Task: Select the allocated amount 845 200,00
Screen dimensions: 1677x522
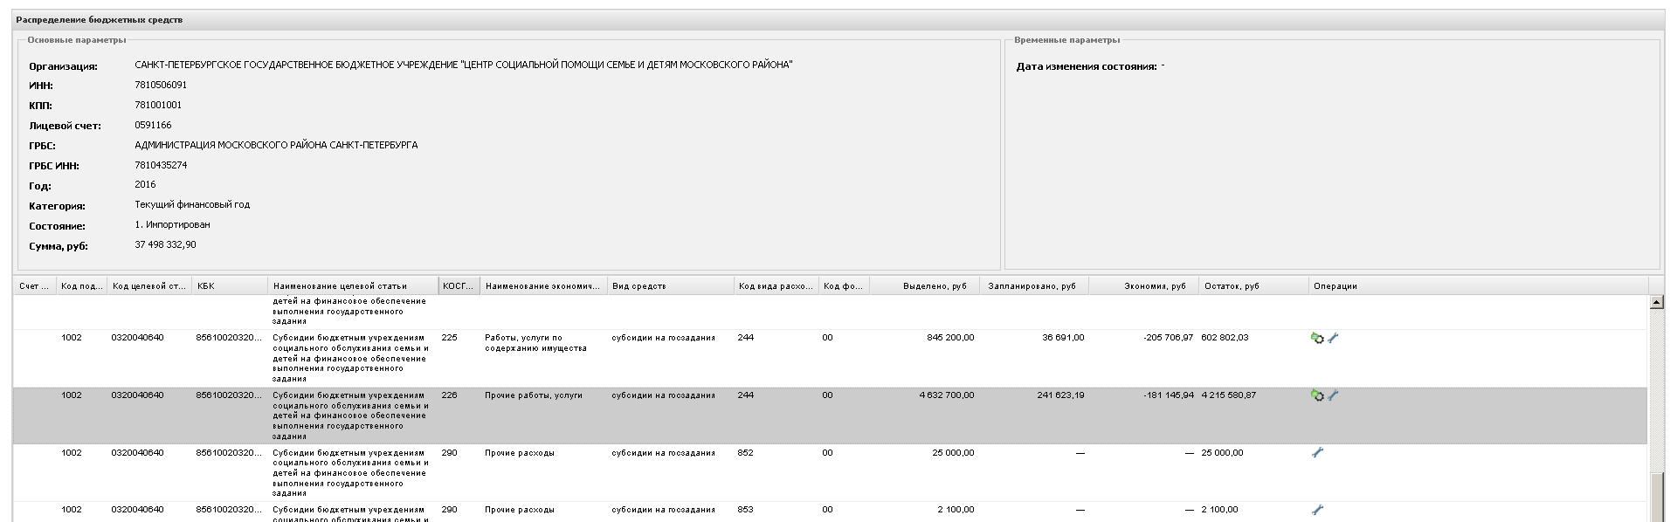Action: tap(950, 338)
